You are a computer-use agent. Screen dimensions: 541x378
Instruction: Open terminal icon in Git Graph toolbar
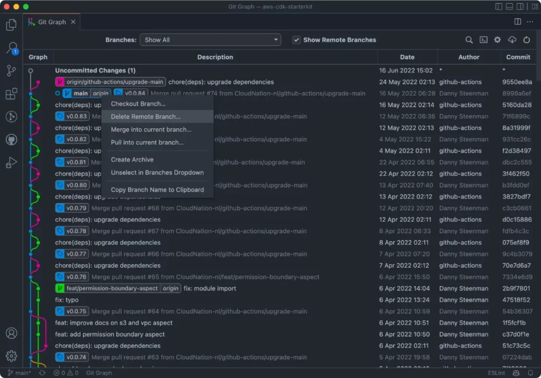483,40
